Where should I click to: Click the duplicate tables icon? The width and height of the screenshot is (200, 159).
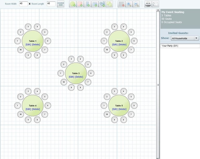coord(109,4)
